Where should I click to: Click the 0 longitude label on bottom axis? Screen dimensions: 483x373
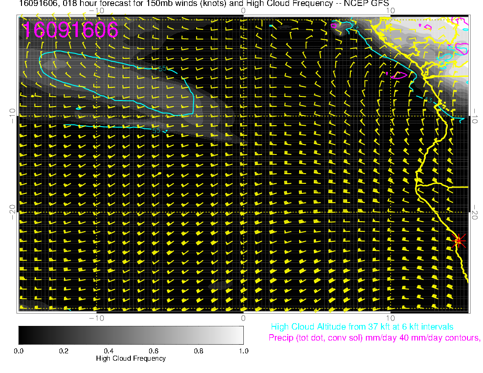point(243,318)
